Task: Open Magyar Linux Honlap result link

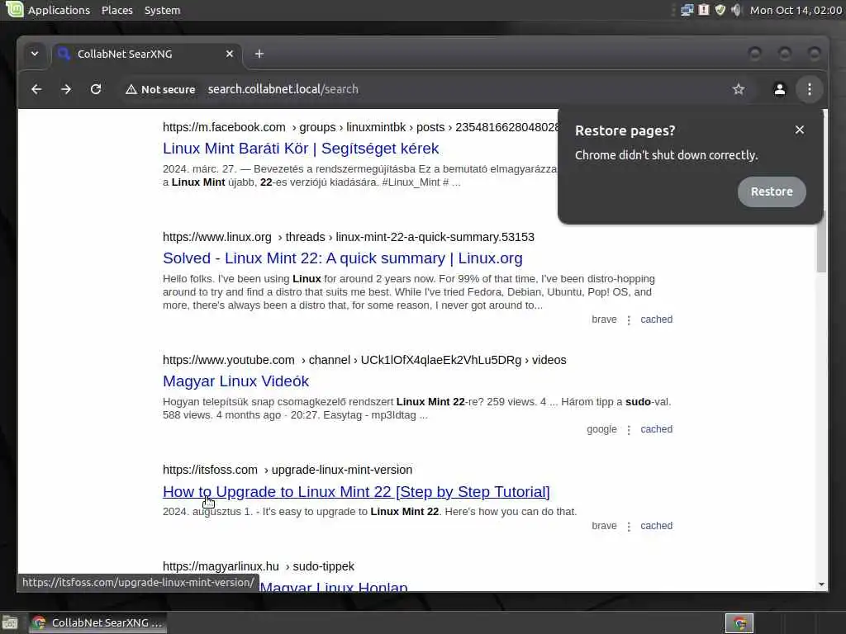Action: click(334, 586)
